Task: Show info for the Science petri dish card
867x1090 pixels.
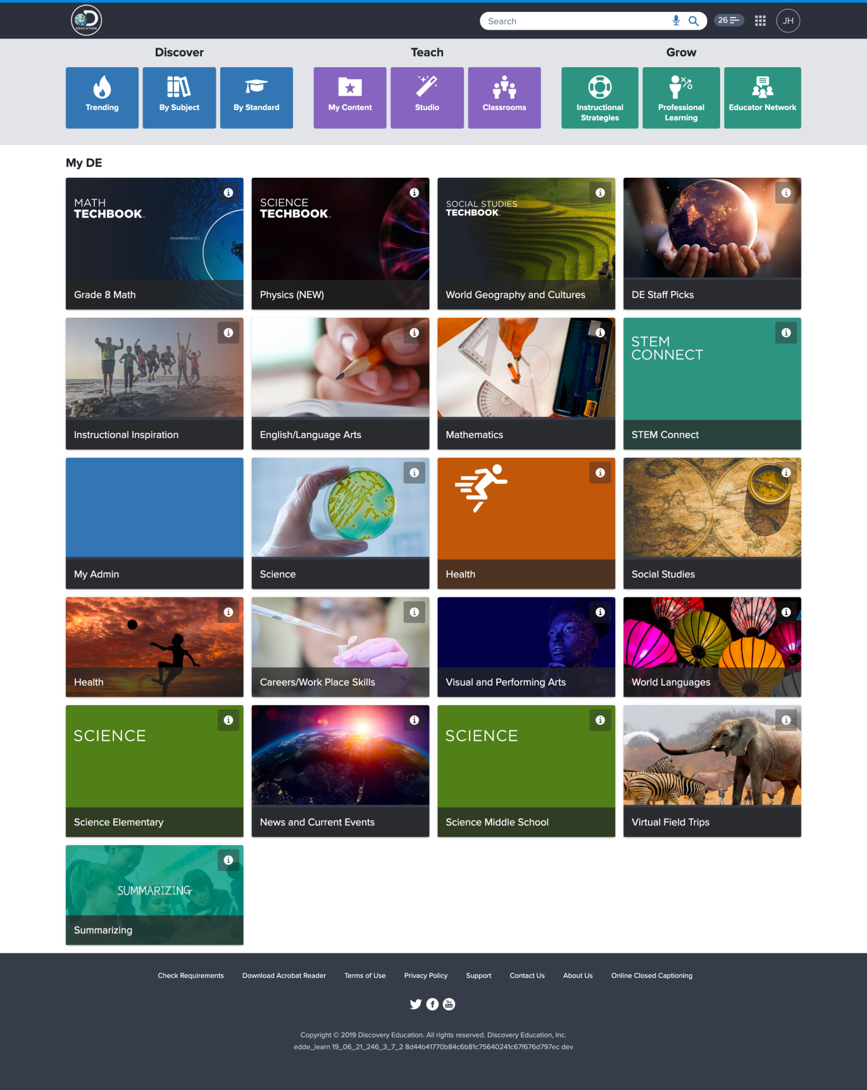Action: click(x=415, y=473)
